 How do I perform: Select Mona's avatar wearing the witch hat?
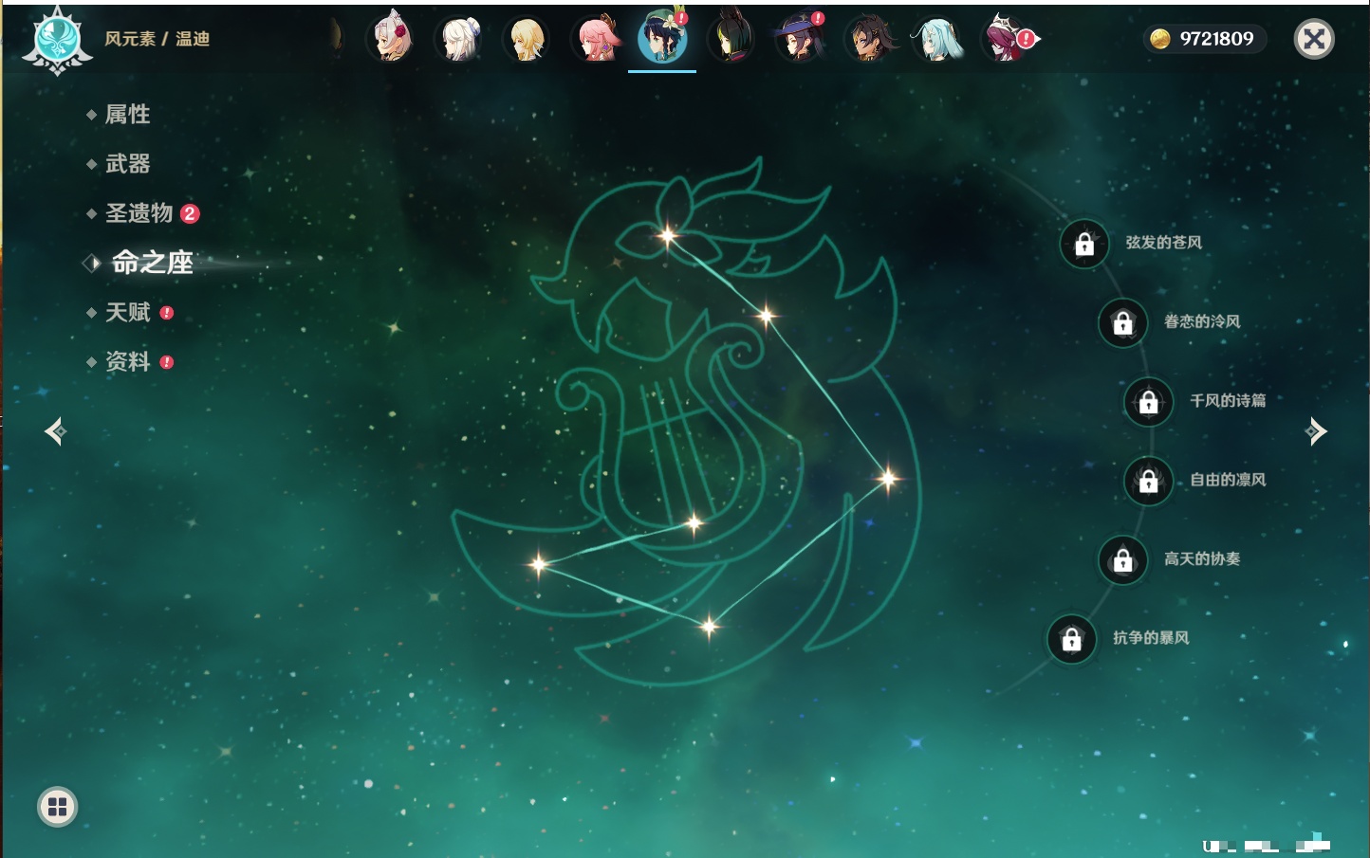800,39
